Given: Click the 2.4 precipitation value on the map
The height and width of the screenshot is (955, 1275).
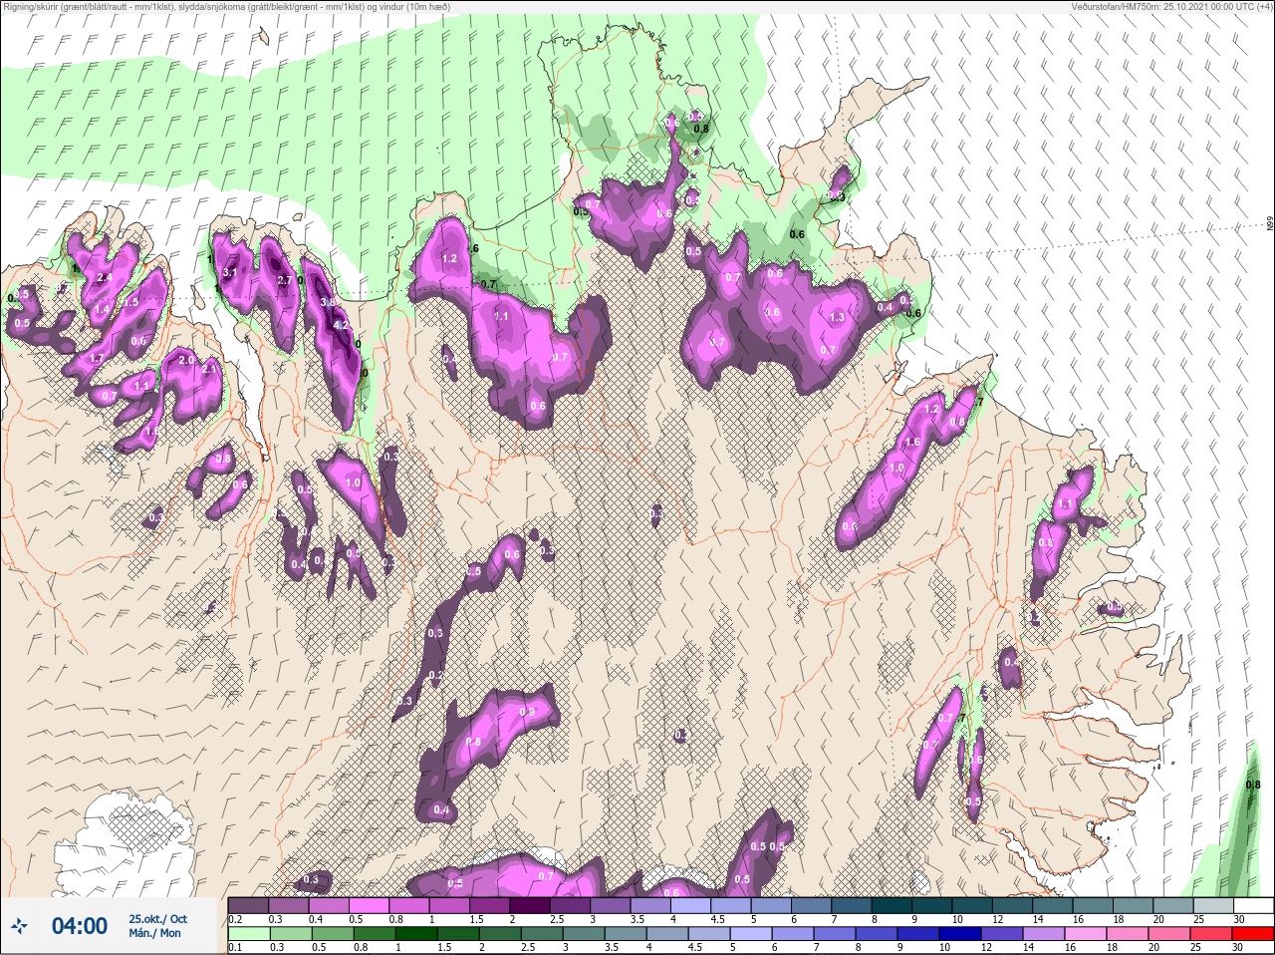Looking at the screenshot, I should [104, 277].
